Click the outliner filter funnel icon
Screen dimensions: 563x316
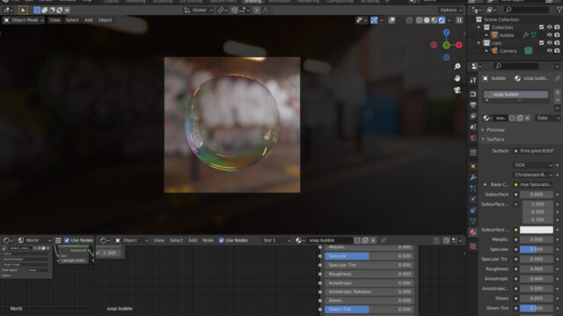[559, 10]
